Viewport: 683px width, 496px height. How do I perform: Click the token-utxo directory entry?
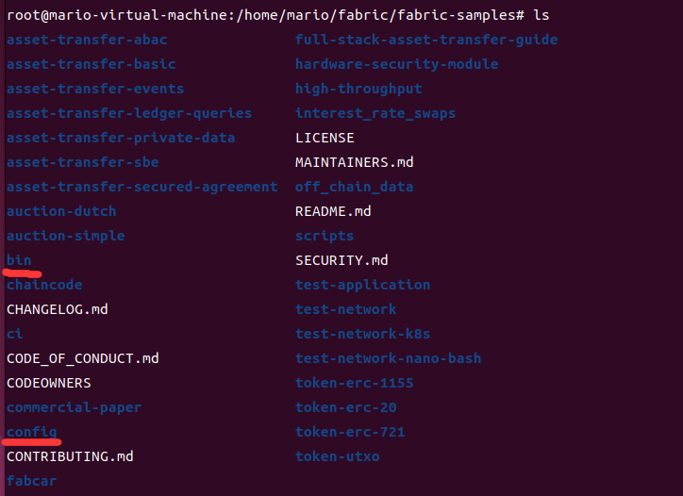pos(337,456)
